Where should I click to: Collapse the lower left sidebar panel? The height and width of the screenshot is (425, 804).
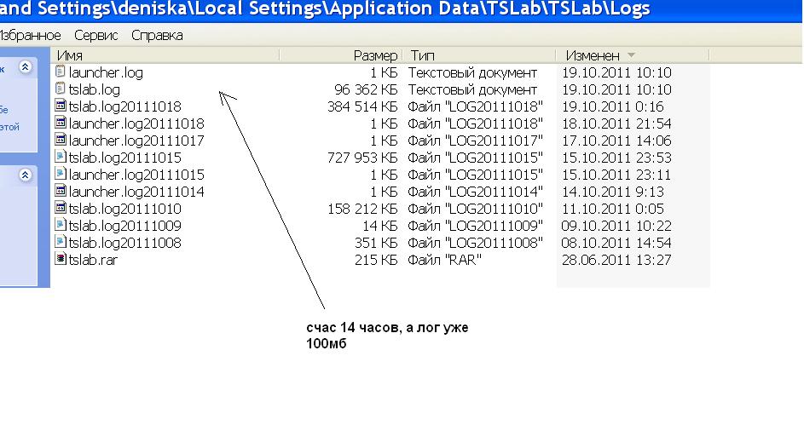pyautogui.click(x=25, y=175)
